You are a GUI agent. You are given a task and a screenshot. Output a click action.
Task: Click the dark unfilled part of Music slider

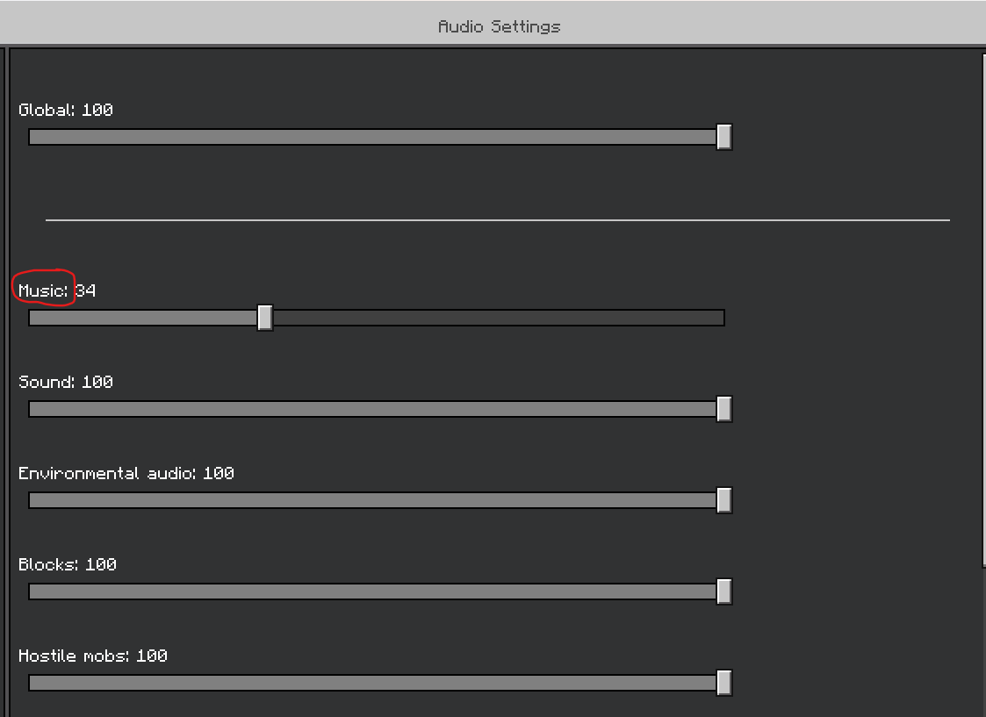click(x=499, y=318)
